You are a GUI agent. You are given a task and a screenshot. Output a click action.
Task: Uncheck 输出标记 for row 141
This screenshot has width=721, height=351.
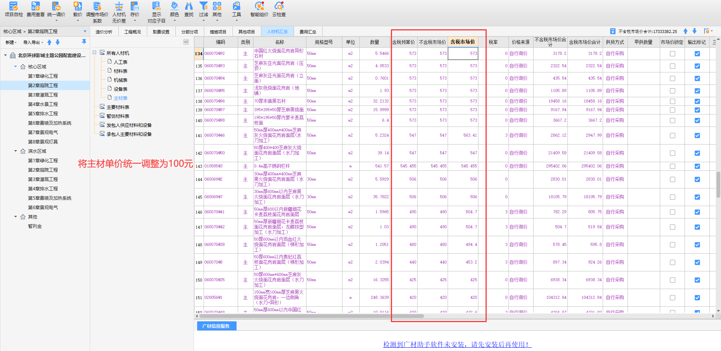697,136
